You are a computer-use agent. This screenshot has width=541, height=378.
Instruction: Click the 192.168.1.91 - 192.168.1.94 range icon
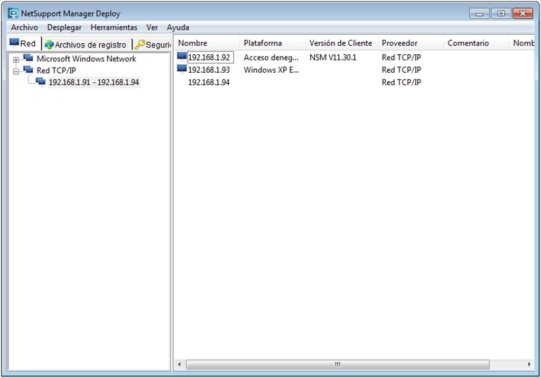[41, 82]
